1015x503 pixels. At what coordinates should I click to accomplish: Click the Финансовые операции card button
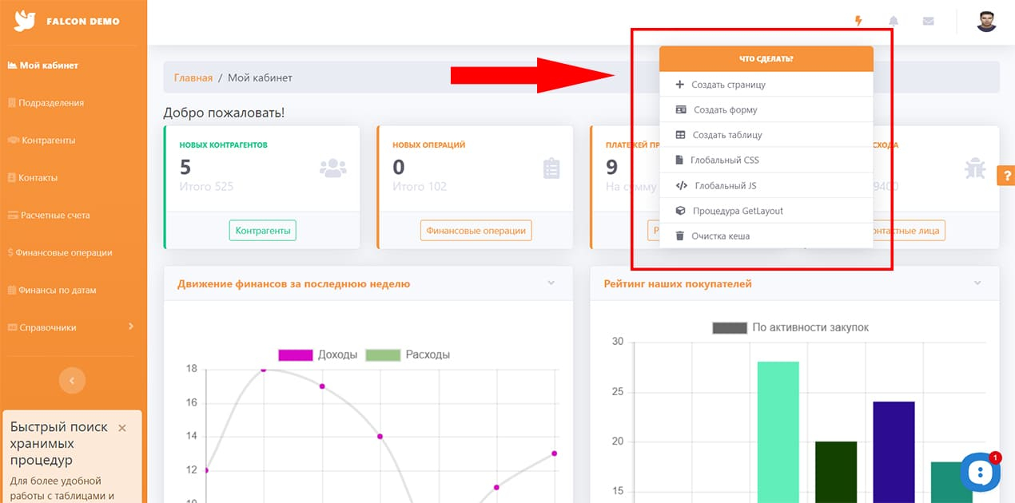tap(476, 231)
